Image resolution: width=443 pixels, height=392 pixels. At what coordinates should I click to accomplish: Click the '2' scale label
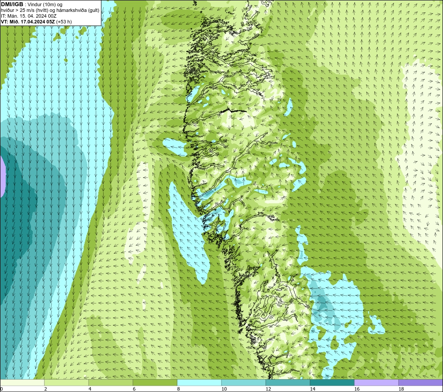coord(46,389)
